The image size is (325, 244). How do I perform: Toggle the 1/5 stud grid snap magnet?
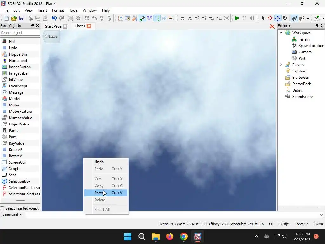coord(302,18)
